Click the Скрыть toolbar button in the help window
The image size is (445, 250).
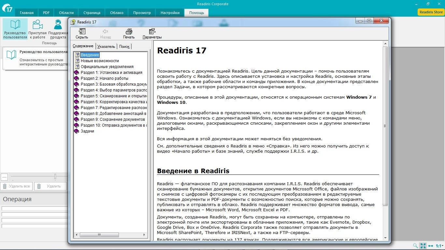coord(82,34)
